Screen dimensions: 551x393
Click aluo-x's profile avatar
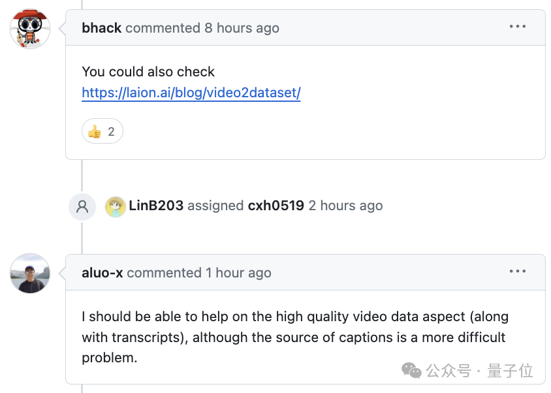[29, 274]
